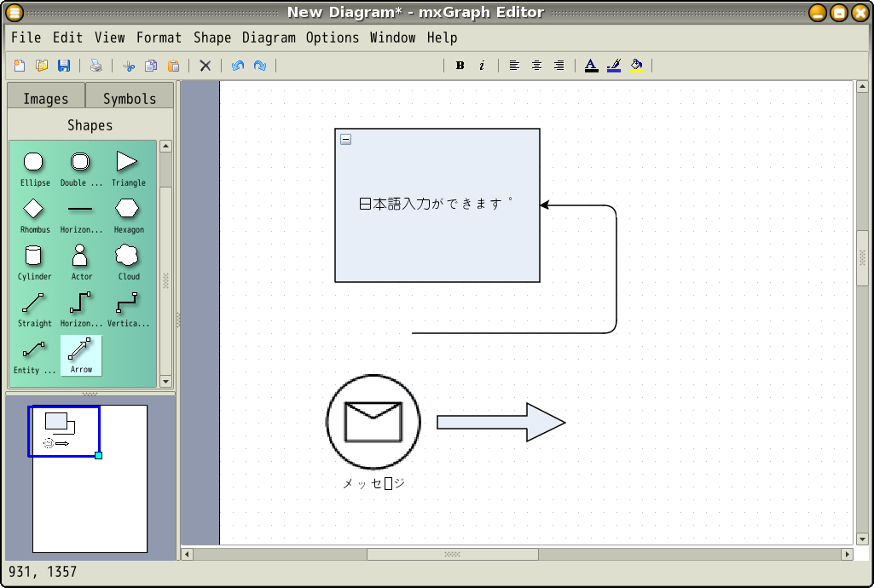The width and height of the screenshot is (874, 588).
Task: Open the Diagram menu
Action: 269,37
